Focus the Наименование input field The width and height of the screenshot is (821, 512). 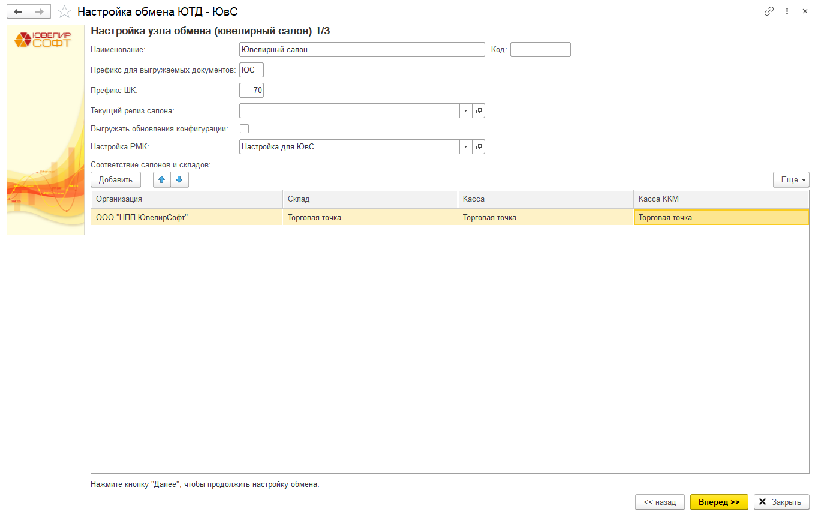[362, 49]
